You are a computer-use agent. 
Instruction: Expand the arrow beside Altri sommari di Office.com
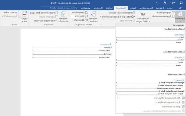click(x=118, y=98)
